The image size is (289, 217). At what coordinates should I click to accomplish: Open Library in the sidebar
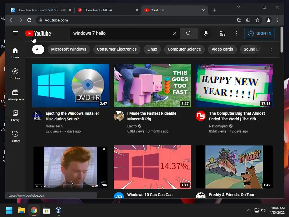click(15, 116)
